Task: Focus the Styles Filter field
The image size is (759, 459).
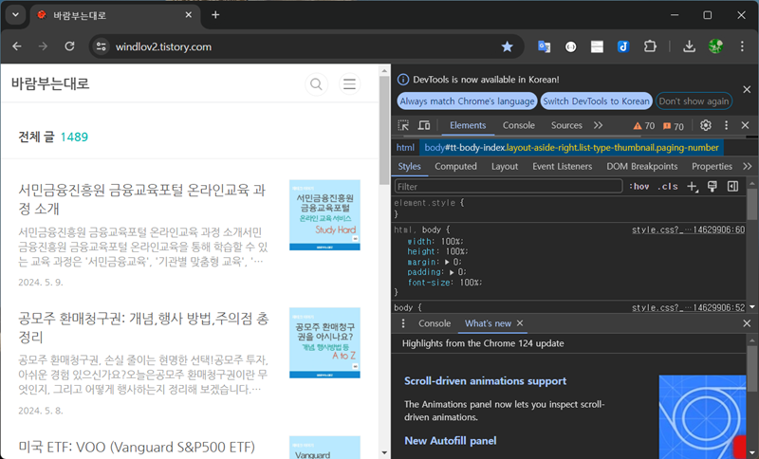Action: tap(509, 187)
